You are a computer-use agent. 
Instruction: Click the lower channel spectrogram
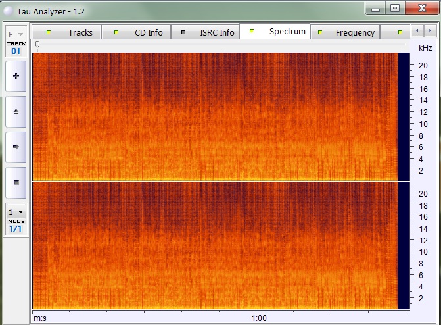tap(214, 245)
